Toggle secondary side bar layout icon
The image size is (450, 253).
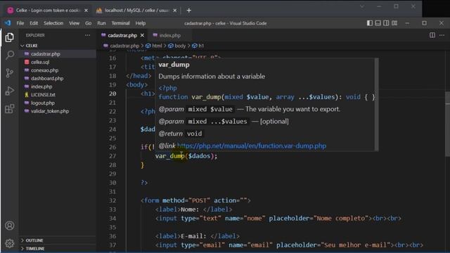click(x=386, y=23)
